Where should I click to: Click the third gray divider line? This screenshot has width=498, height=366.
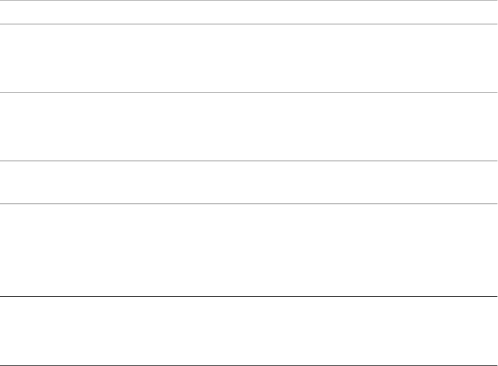(249, 92)
